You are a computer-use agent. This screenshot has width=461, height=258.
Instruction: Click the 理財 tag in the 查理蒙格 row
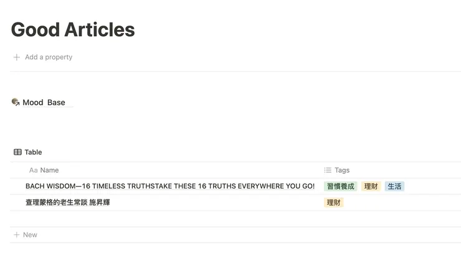point(333,203)
